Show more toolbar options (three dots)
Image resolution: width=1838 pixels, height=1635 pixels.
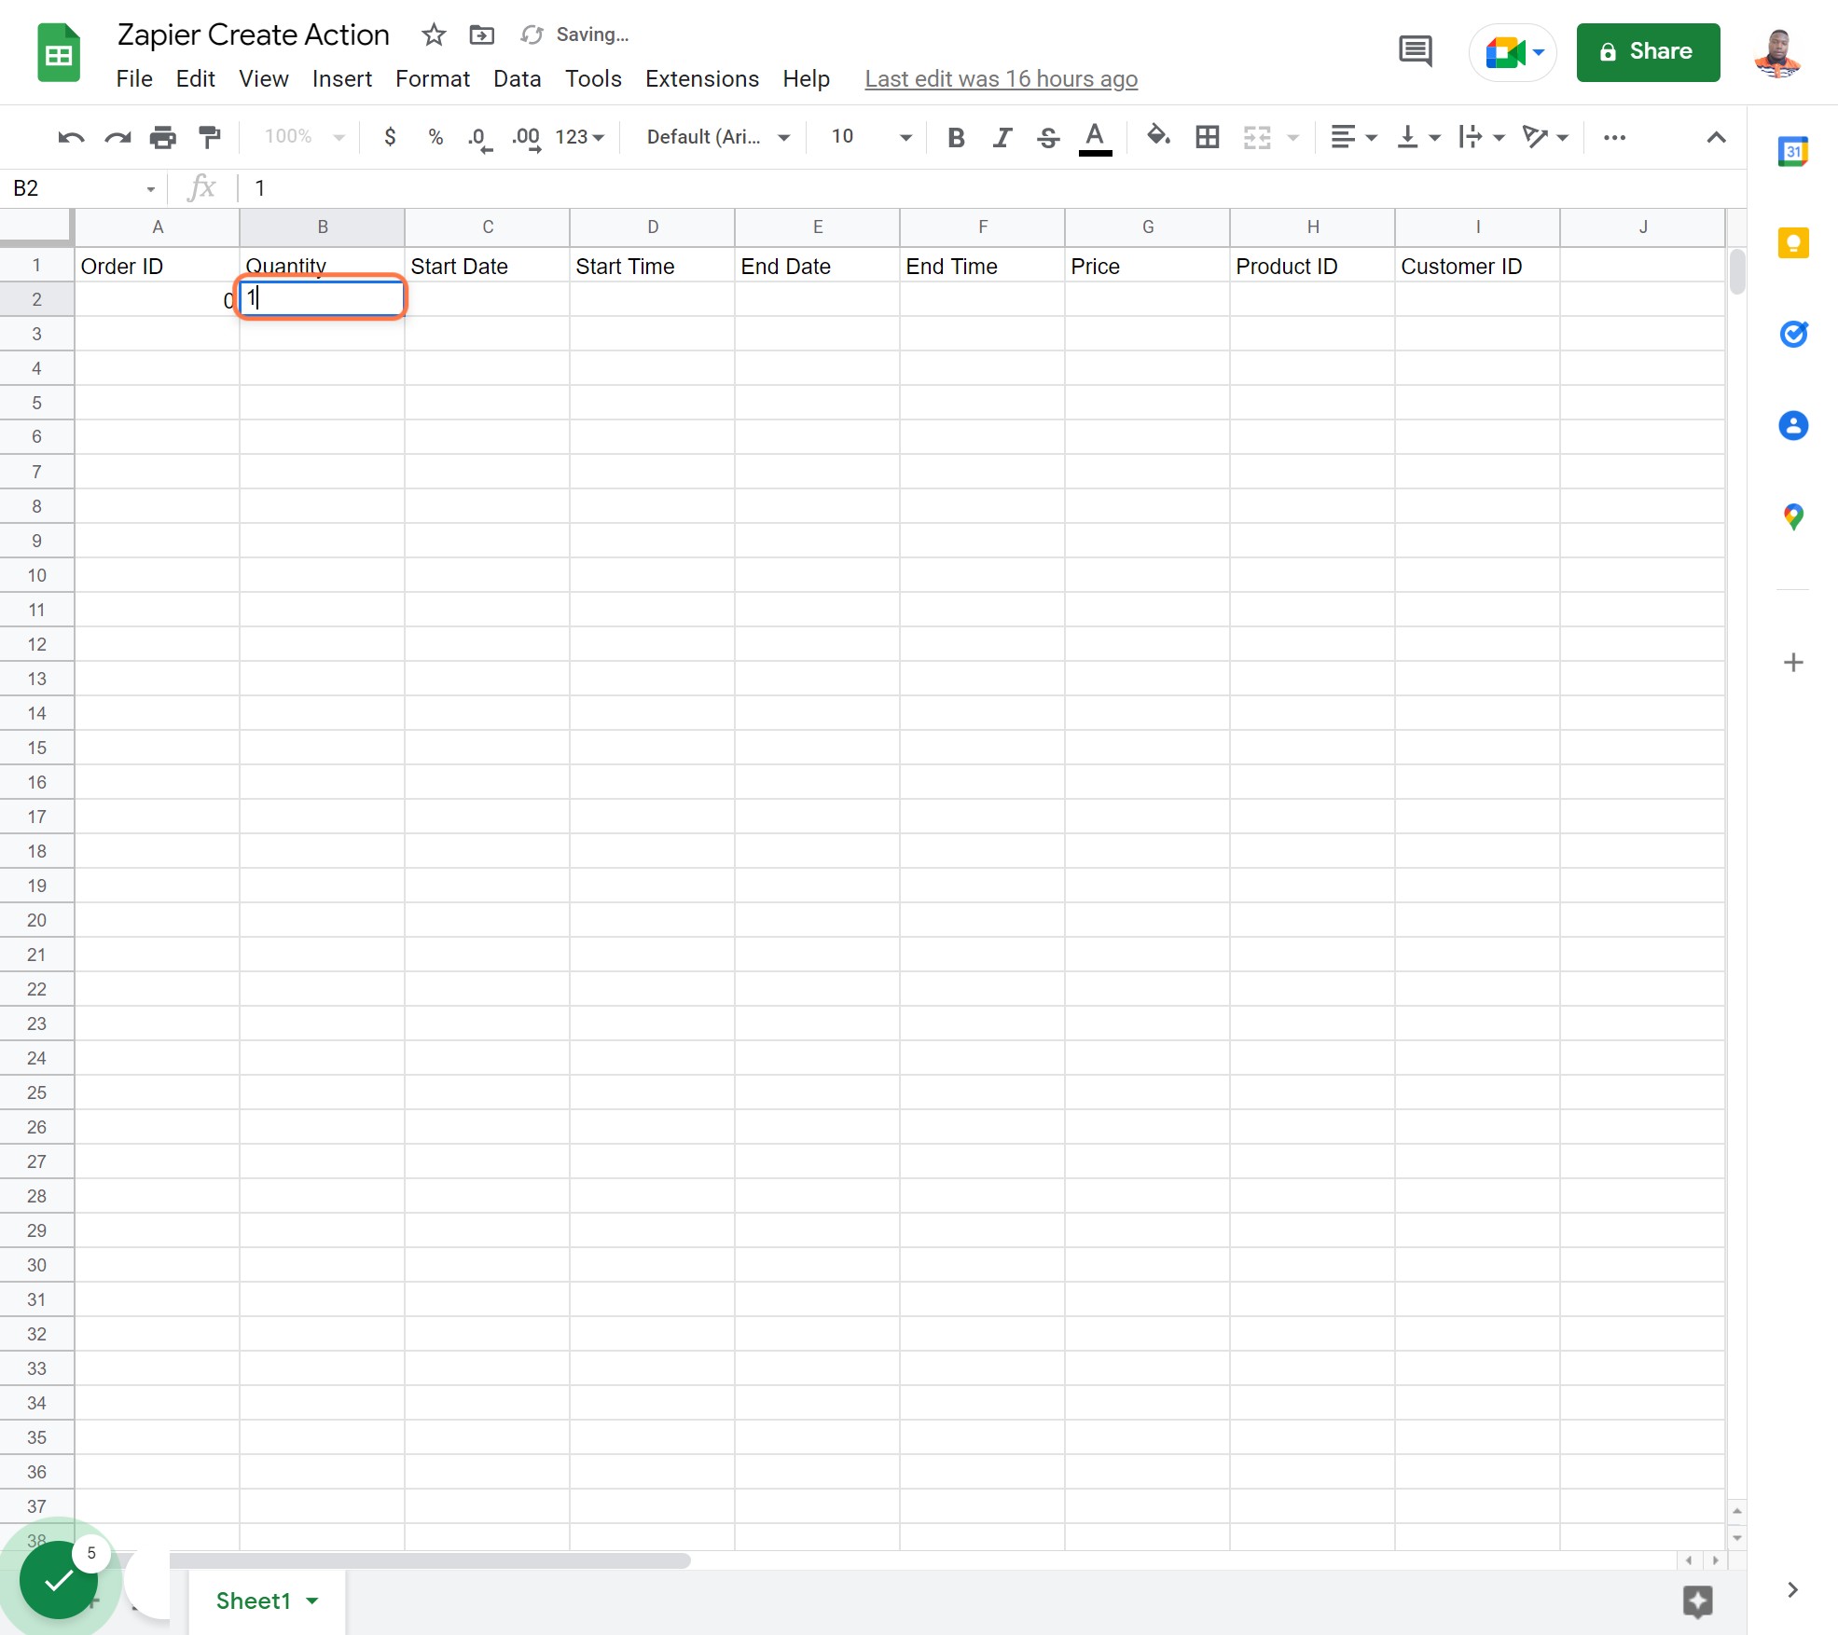[x=1614, y=138]
